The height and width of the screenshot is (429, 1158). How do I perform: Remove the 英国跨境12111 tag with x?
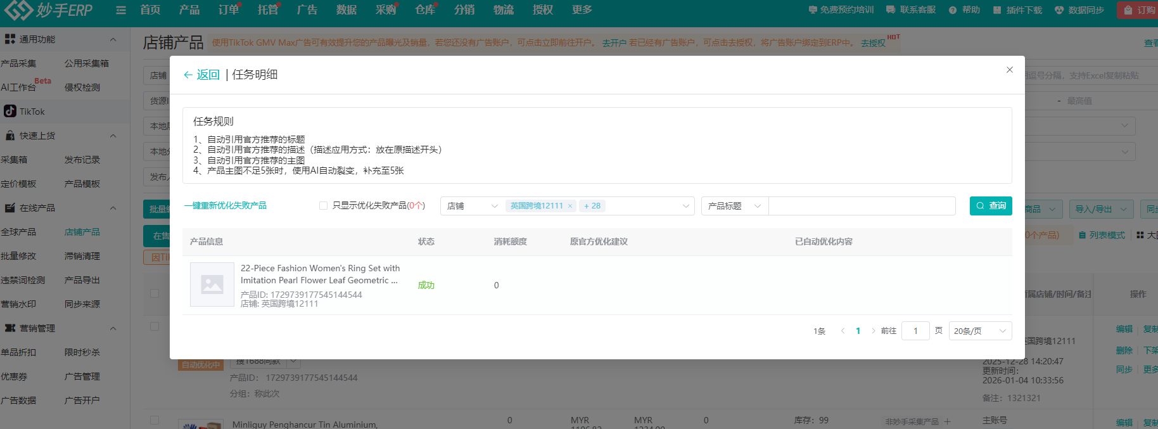pos(570,206)
